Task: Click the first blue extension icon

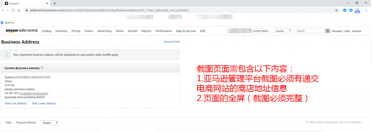Action: (345, 10)
